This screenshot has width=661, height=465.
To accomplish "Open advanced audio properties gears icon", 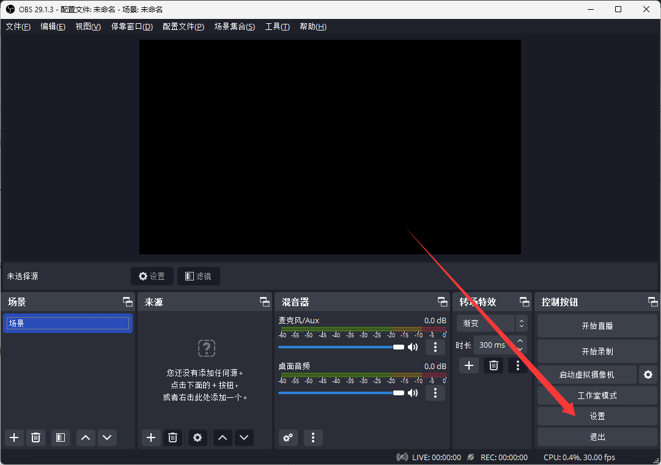I will (288, 438).
